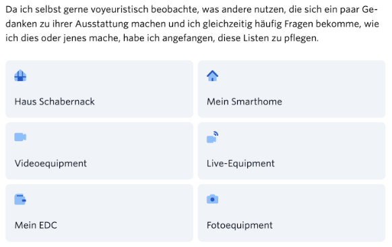392x247 pixels.
Task: Click the blue house icon for Smarthome
Action: pyautogui.click(x=212, y=76)
